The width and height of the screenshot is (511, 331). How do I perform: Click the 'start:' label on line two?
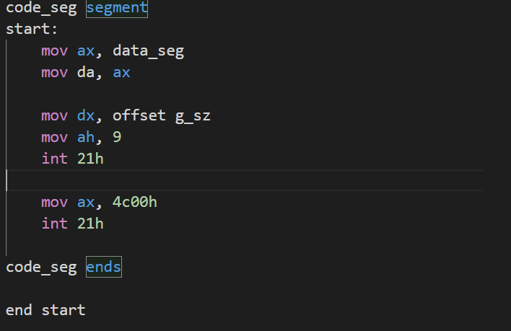point(32,30)
